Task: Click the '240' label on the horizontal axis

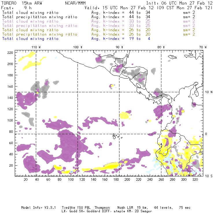Action: pos(150,180)
